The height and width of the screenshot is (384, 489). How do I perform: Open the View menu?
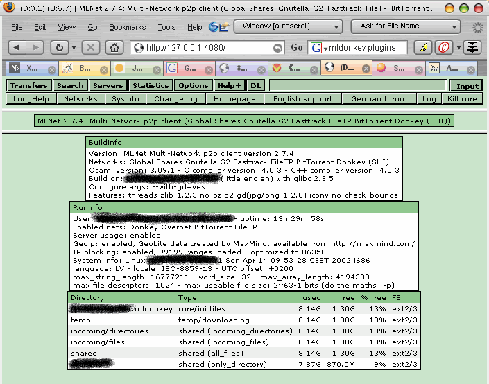67,28
